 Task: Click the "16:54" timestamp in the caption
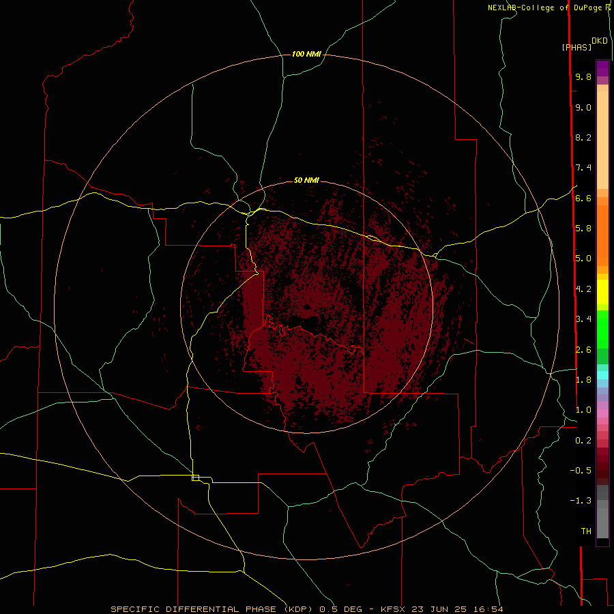490,609
